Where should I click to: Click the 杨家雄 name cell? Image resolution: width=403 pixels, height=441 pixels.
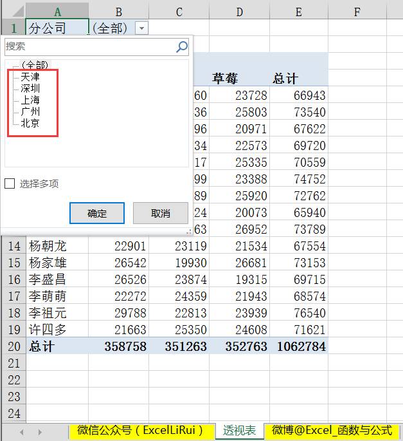click(57, 263)
